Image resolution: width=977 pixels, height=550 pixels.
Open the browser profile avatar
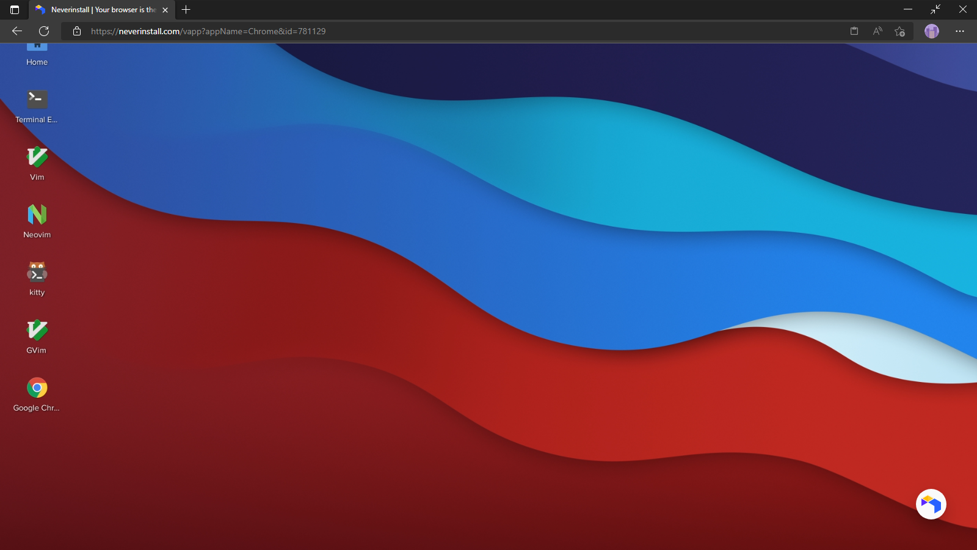pyautogui.click(x=932, y=31)
